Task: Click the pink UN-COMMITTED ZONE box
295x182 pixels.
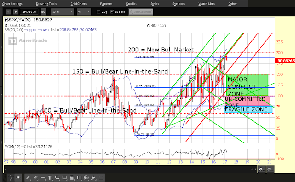Action: tap(248, 102)
